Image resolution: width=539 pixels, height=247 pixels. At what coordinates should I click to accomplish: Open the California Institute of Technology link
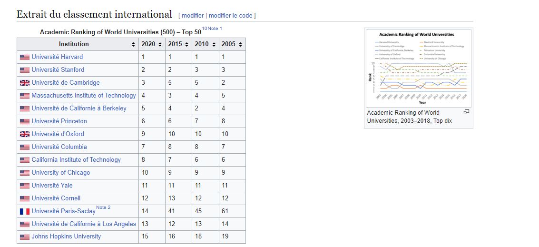pos(76,159)
